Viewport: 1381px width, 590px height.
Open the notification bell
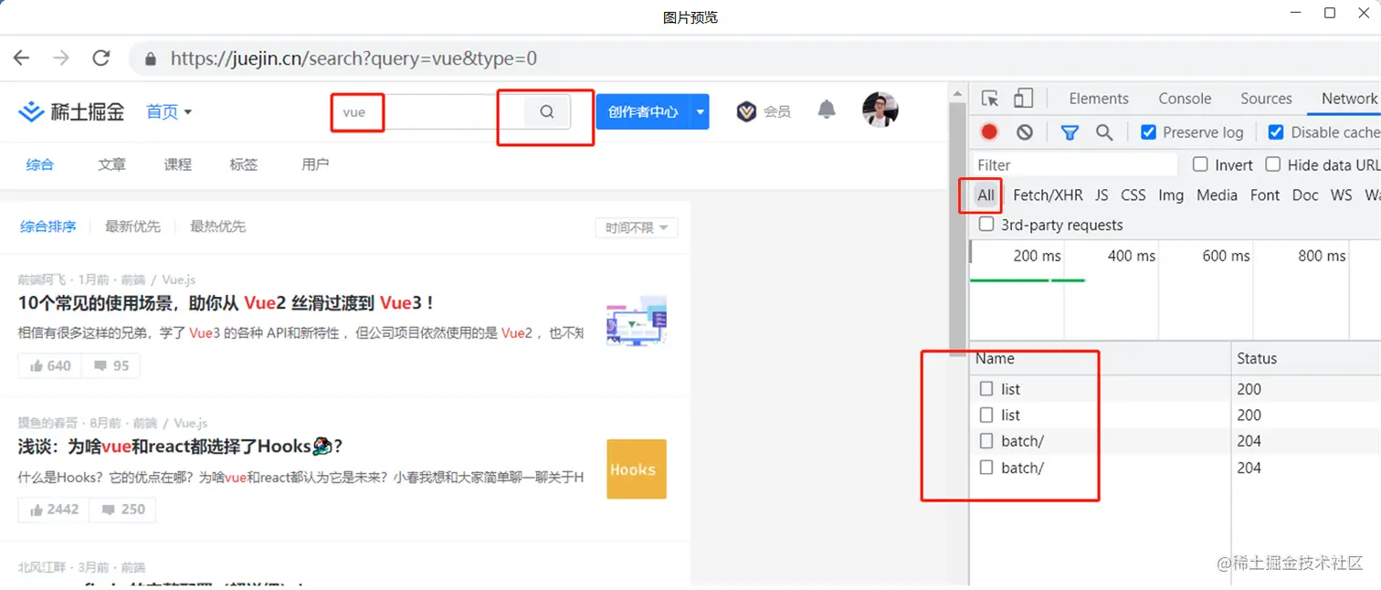pyautogui.click(x=827, y=111)
